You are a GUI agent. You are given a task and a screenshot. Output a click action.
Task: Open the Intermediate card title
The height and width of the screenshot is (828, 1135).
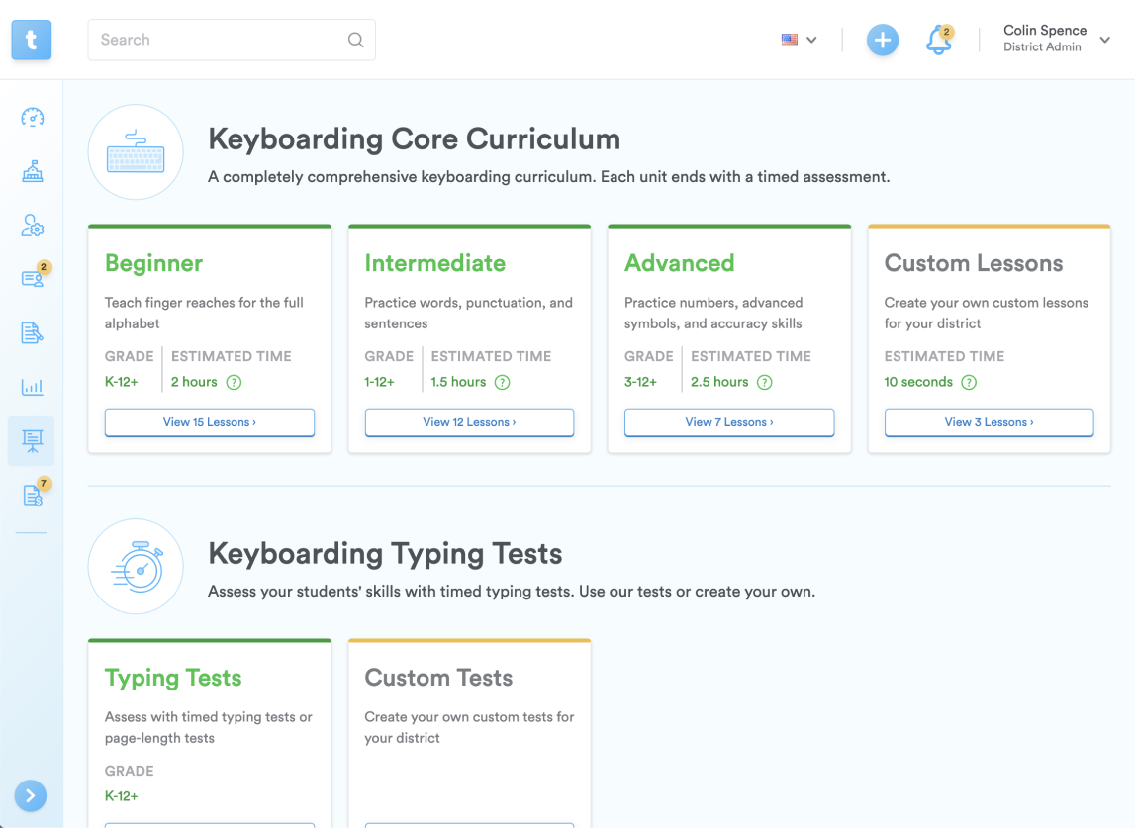click(x=435, y=263)
